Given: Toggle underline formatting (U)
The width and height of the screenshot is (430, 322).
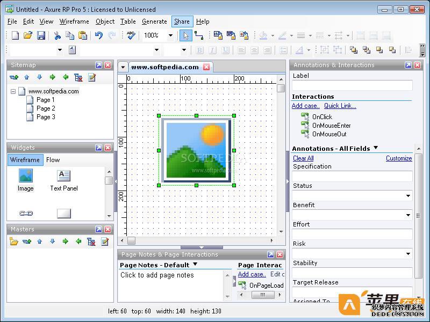Looking at the screenshot, I should click(225, 50).
